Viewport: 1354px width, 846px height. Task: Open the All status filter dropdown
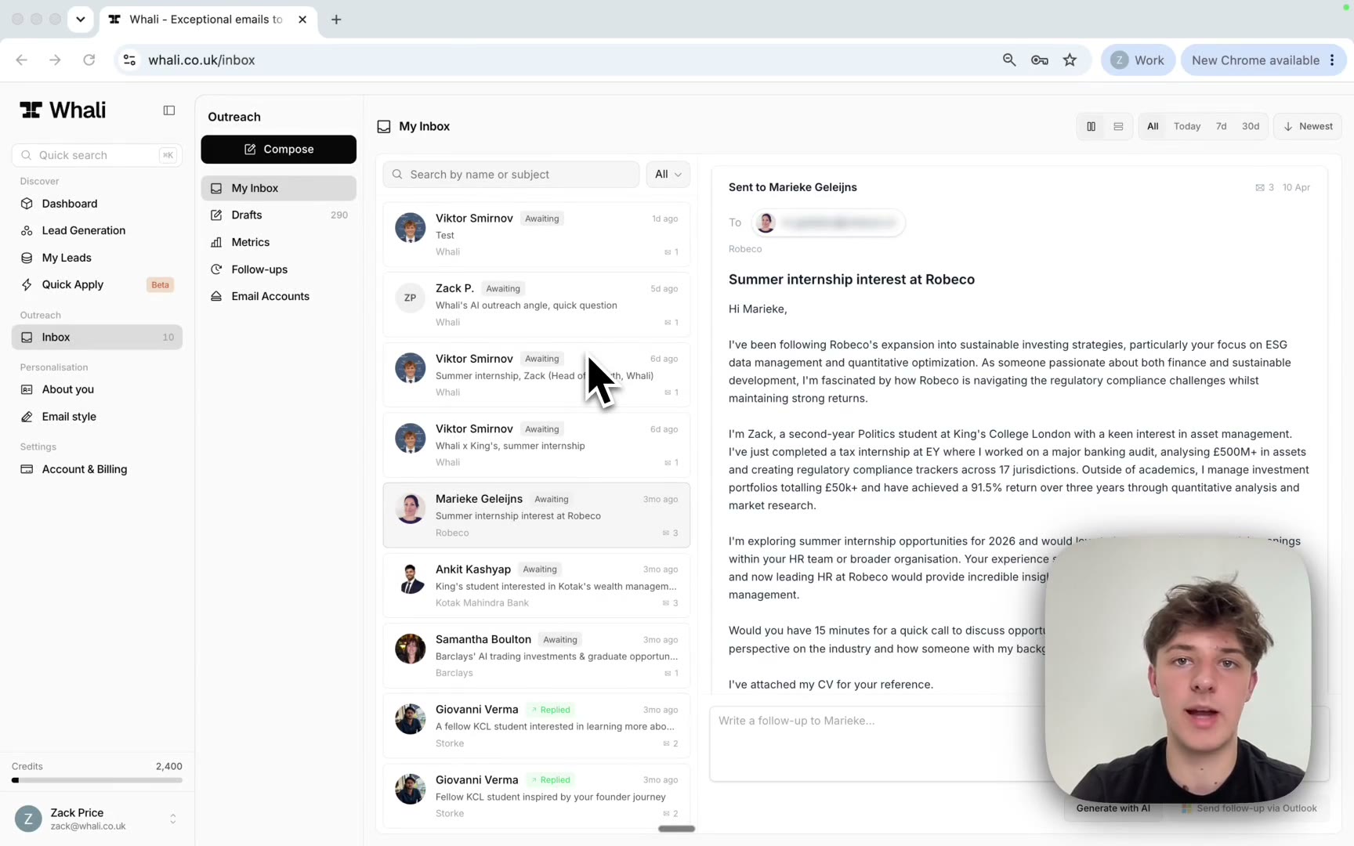668,175
